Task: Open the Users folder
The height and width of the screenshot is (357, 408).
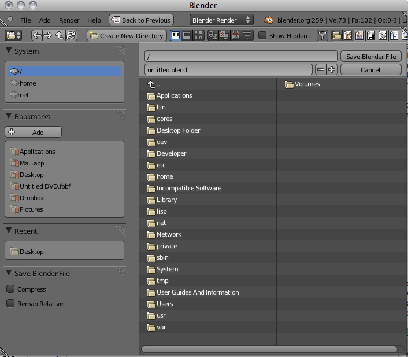Action: (x=207, y=304)
